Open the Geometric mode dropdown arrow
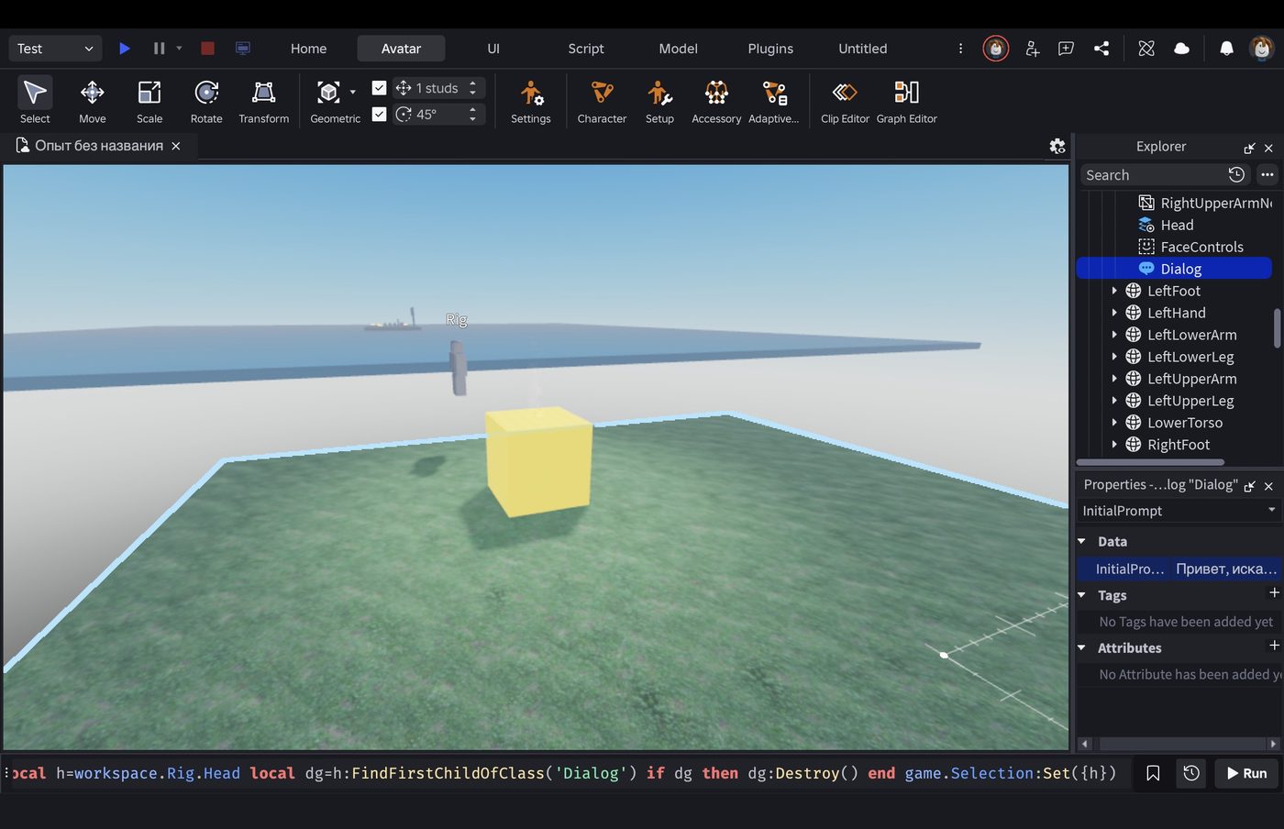 click(353, 93)
